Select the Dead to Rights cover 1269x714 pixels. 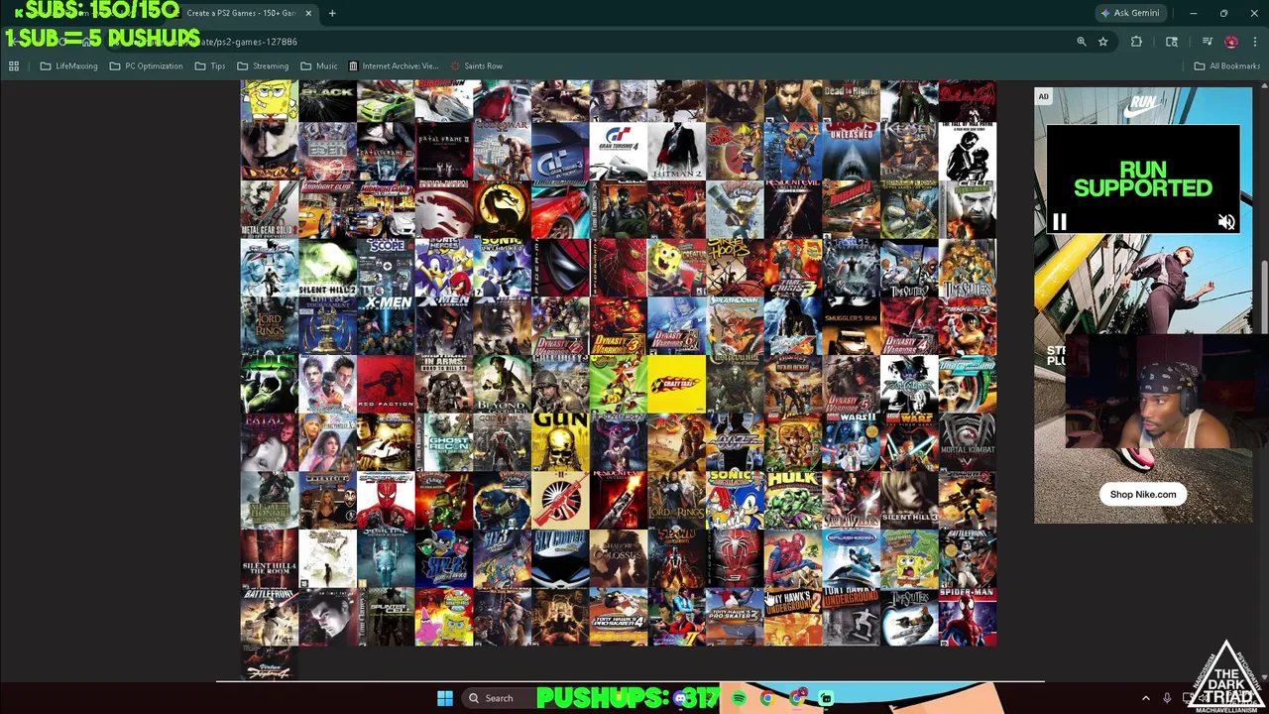852,102
